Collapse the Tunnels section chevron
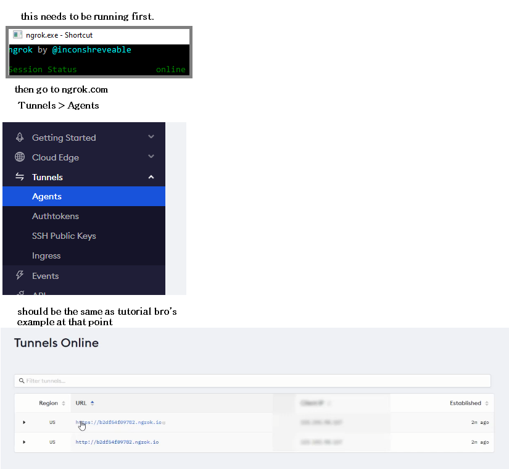Image resolution: width=509 pixels, height=469 pixels. pos(151,177)
